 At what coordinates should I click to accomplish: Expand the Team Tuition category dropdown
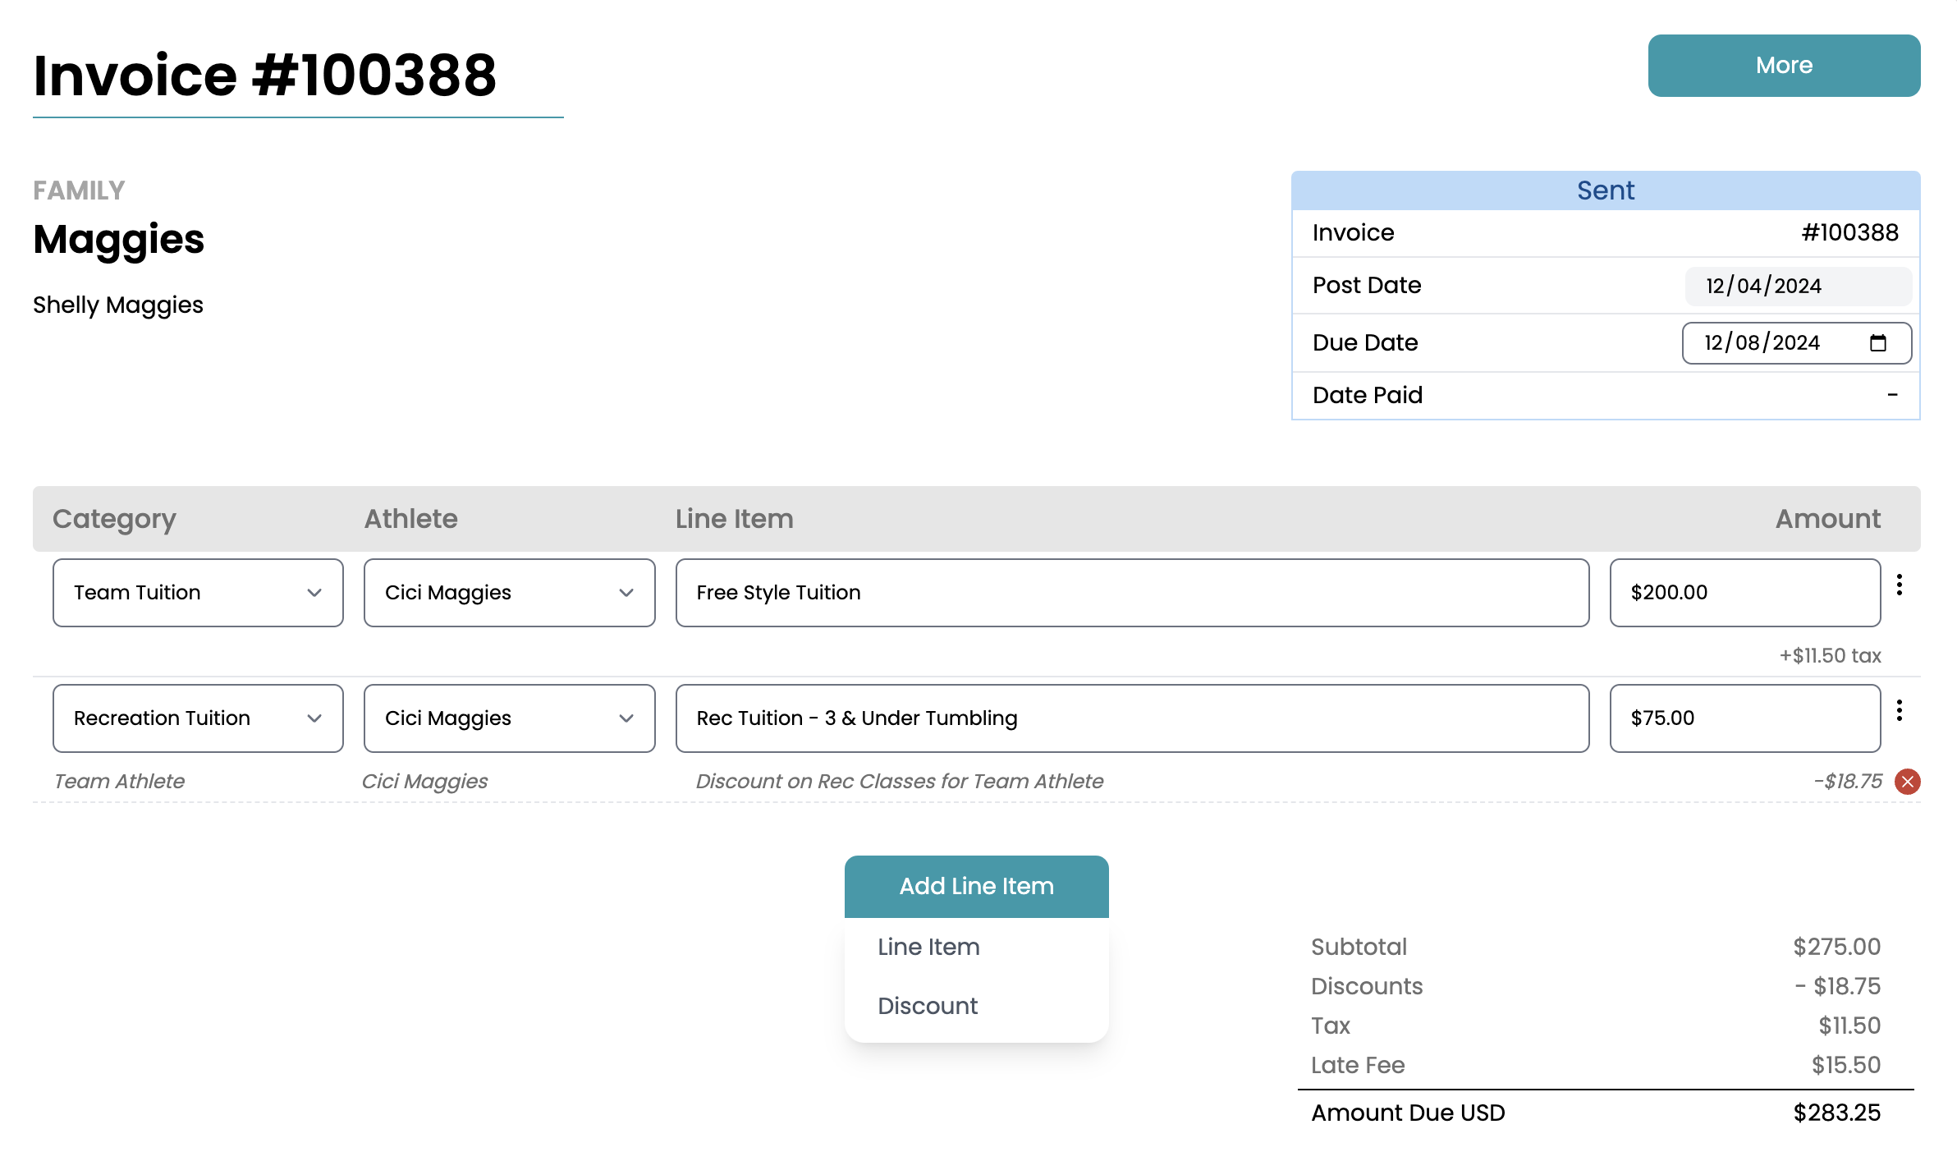pyautogui.click(x=198, y=593)
